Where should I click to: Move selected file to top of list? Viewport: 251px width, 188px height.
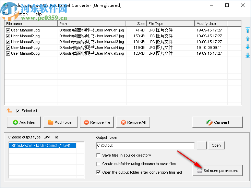pos(248,30)
